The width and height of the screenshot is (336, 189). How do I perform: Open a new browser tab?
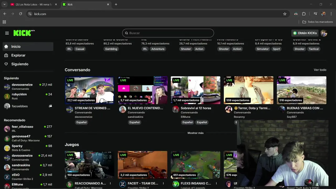tap(116, 4)
